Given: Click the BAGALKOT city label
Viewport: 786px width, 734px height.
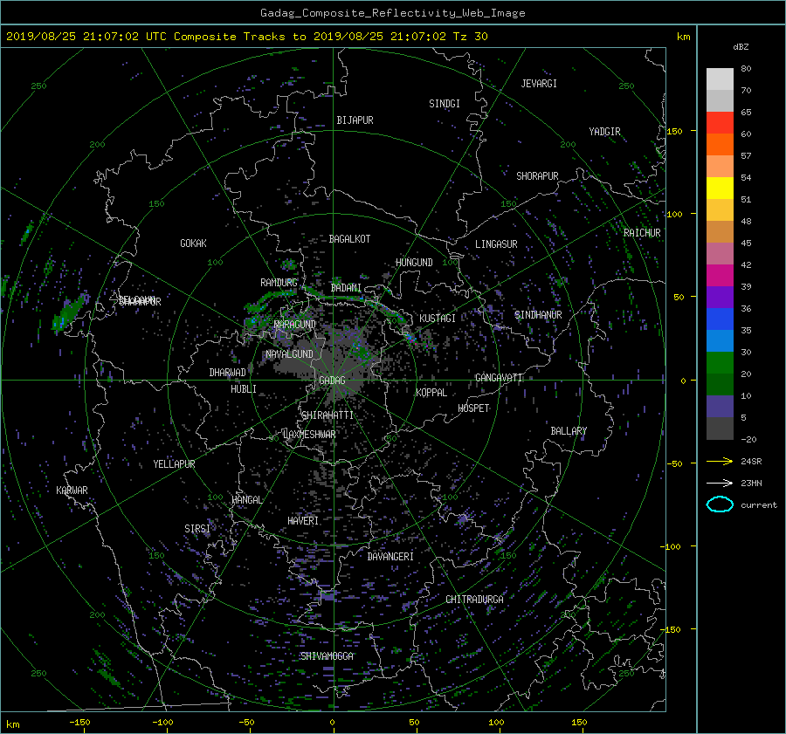Looking at the screenshot, I should pos(349,239).
